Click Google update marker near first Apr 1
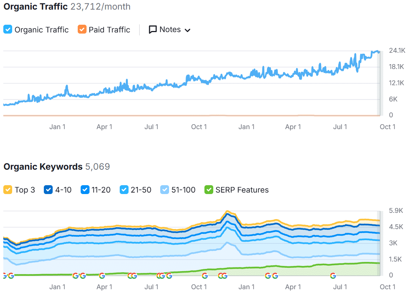 coord(102,276)
